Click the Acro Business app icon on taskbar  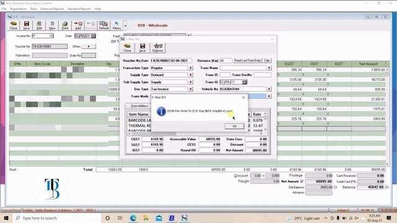pos(185,218)
